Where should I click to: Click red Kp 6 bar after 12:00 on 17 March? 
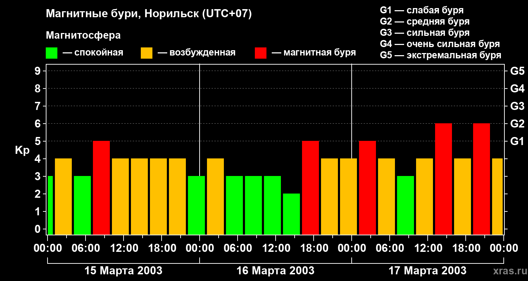(444, 179)
